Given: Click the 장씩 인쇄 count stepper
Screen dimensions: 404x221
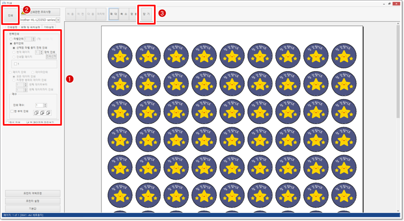Looking at the screenshot, I should point(41,52).
